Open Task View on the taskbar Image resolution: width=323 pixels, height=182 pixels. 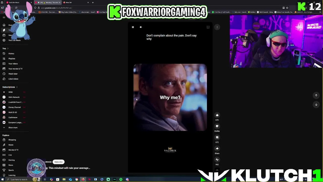[45, 179]
